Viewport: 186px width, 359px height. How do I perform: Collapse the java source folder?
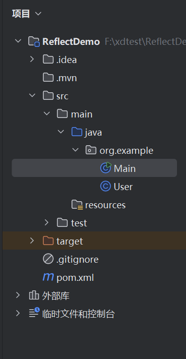pos(61,132)
